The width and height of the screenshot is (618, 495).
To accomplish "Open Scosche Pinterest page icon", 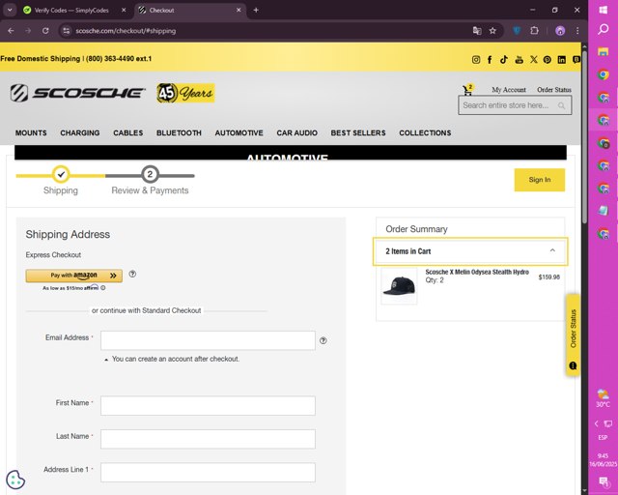I will click(x=548, y=60).
